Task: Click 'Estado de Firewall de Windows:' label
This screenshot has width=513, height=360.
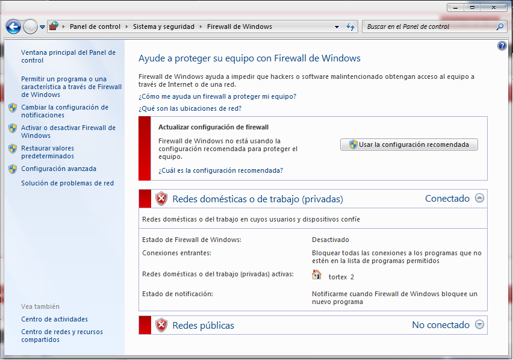Action: [191, 240]
